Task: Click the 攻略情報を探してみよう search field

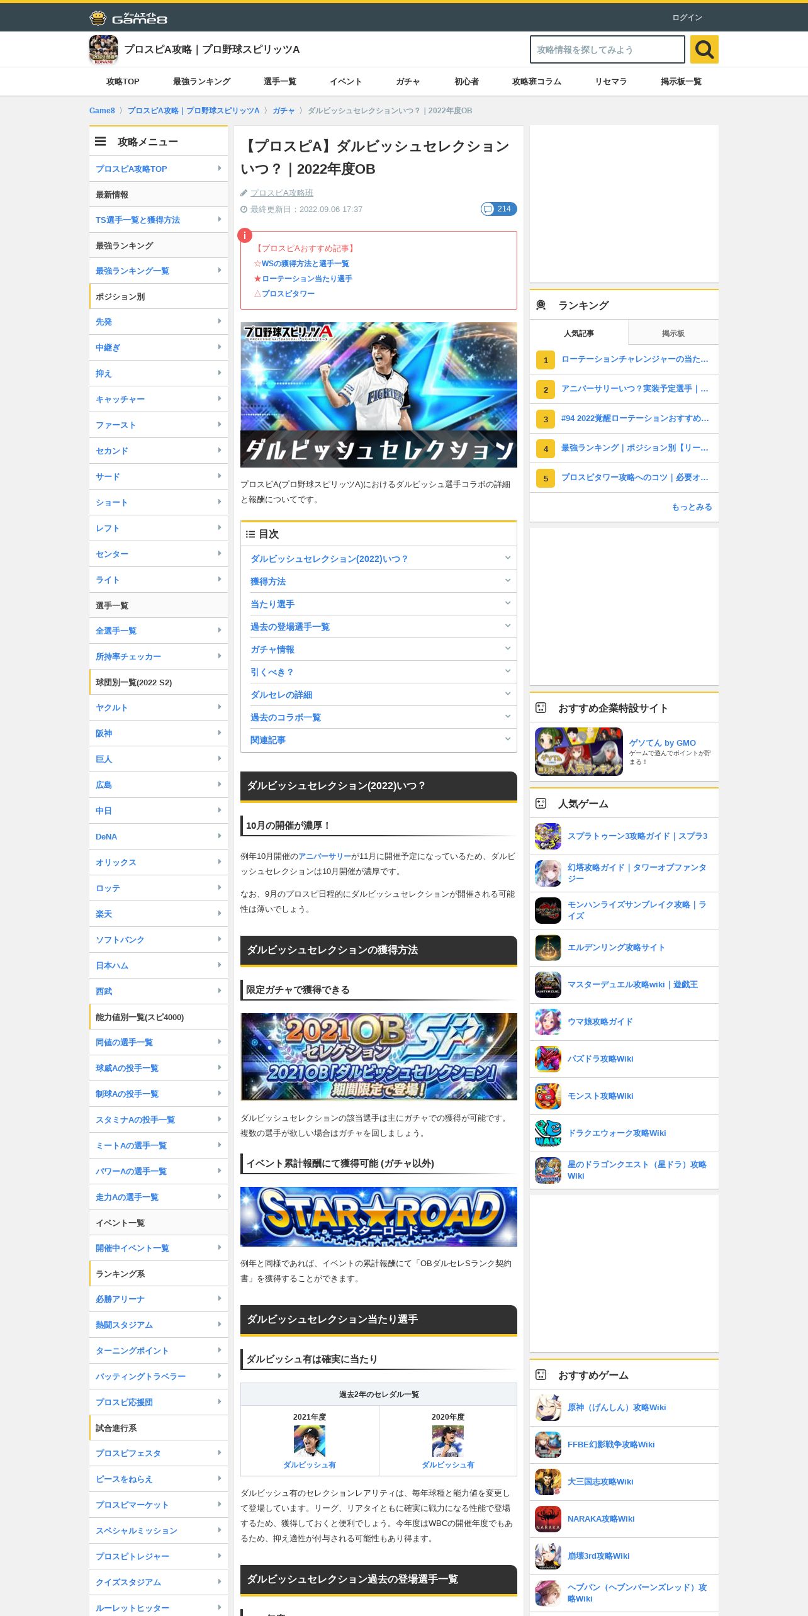Action: [x=607, y=49]
